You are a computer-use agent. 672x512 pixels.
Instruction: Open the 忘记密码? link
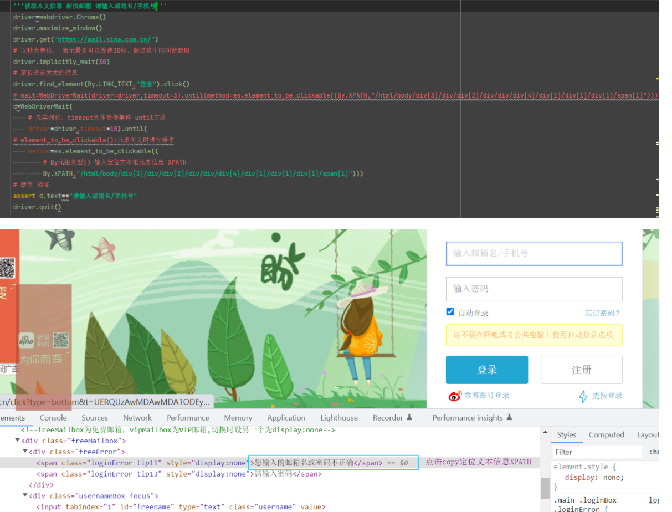(602, 313)
